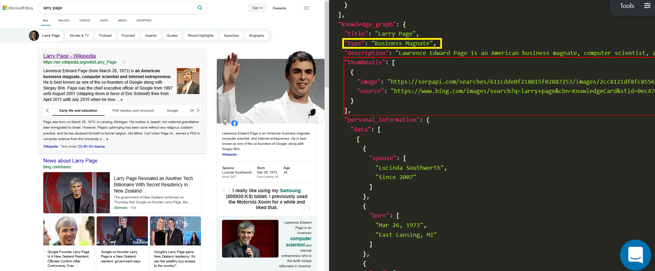
Task: Click Wikipedia link in knowledge card
Action: click(229, 155)
